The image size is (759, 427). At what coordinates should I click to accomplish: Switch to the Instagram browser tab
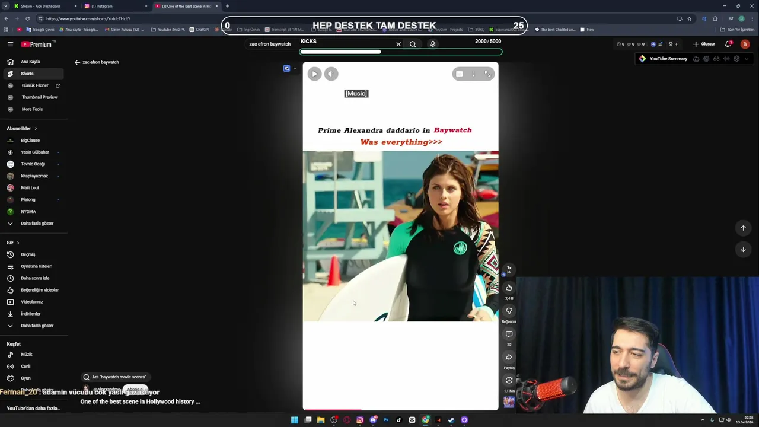(116, 6)
